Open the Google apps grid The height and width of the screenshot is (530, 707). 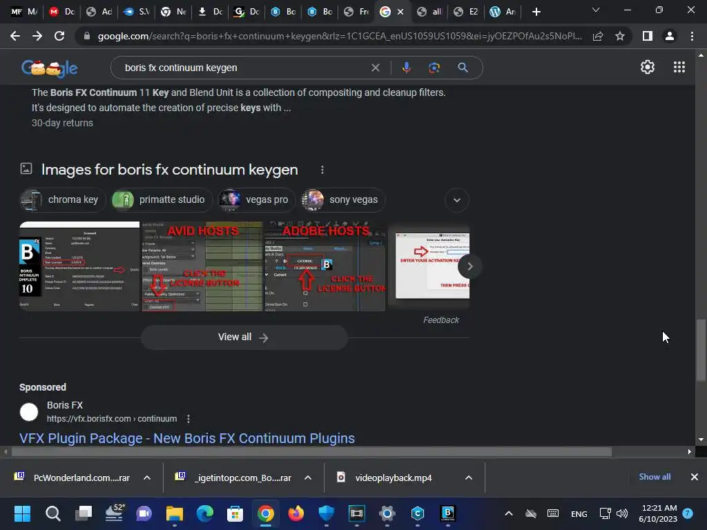pyautogui.click(x=679, y=67)
